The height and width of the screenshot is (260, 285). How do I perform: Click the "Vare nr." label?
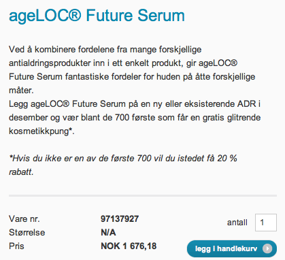tap(24, 219)
